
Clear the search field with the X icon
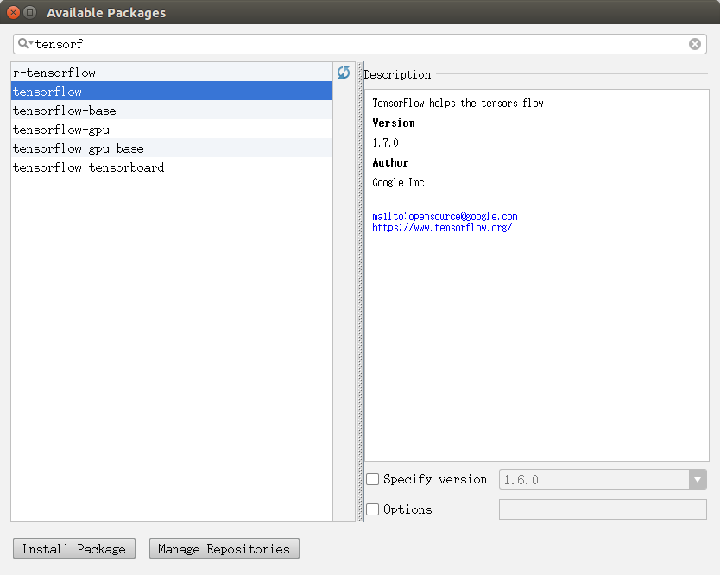pyautogui.click(x=695, y=44)
